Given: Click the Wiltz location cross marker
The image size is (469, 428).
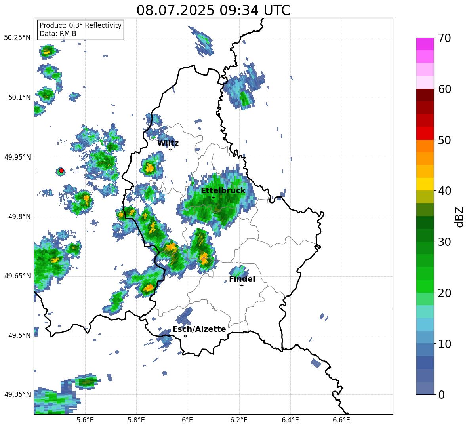Looking at the screenshot, I should tap(170, 150).
